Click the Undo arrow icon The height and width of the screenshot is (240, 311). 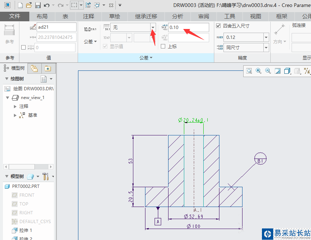click(47, 5)
